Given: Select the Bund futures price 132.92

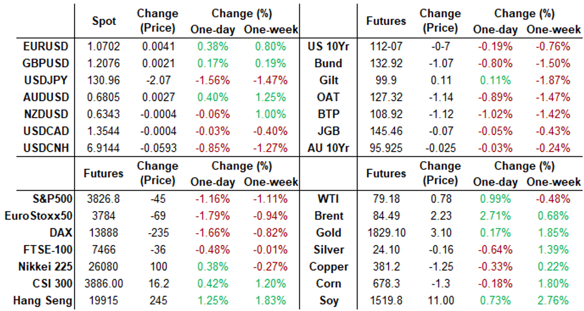Looking at the screenshot, I should [386, 63].
